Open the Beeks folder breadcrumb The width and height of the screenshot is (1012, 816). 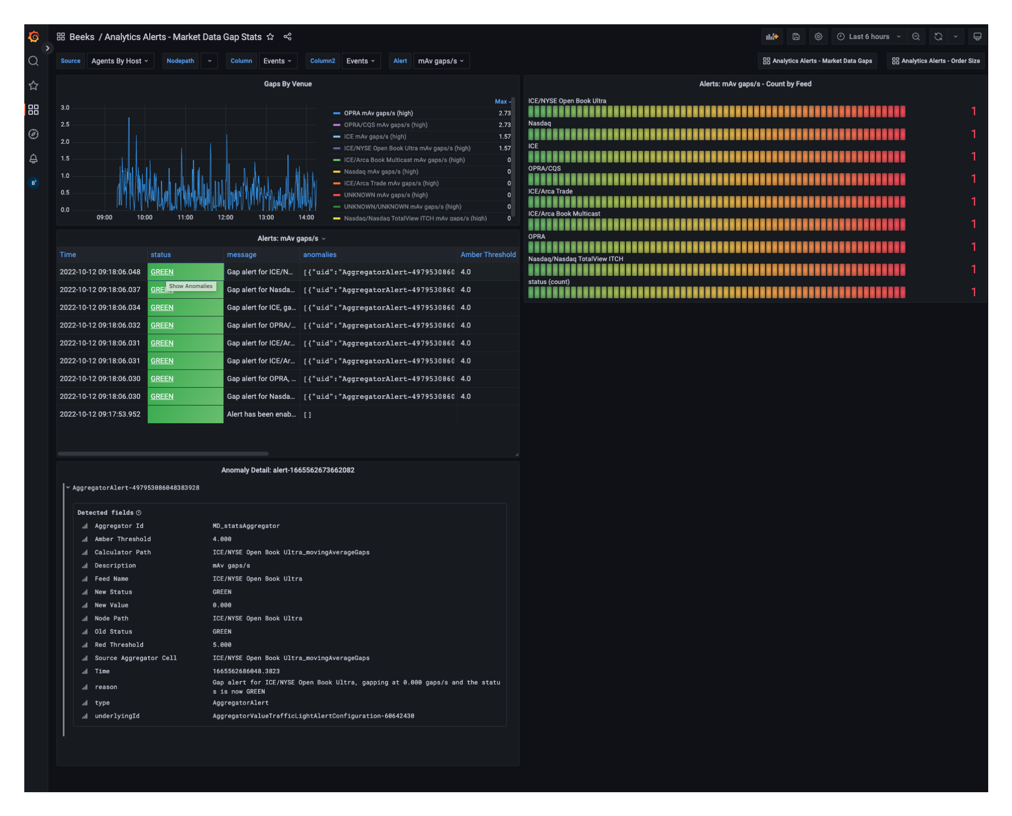tap(82, 37)
